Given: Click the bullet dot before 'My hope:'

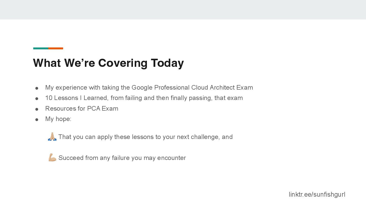Looking at the screenshot, I should (x=37, y=120).
